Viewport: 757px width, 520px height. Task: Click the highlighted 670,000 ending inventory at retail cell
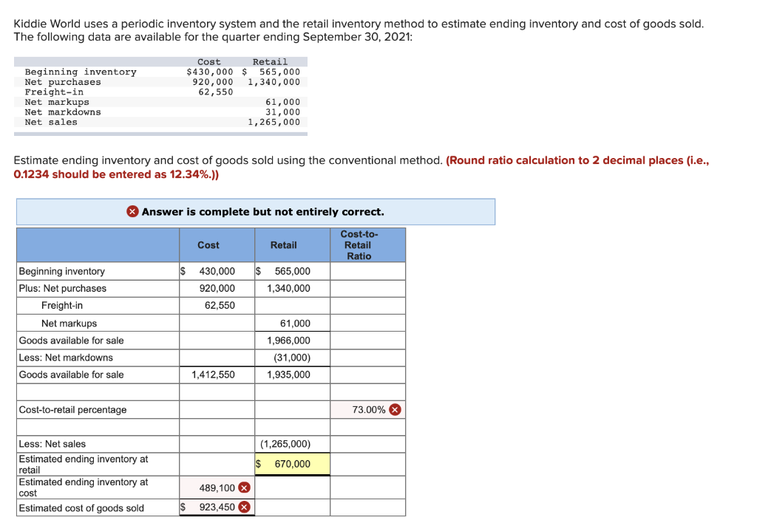[x=293, y=464]
